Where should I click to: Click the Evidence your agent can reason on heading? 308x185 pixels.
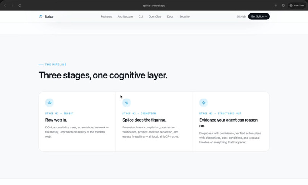(x=229, y=123)
